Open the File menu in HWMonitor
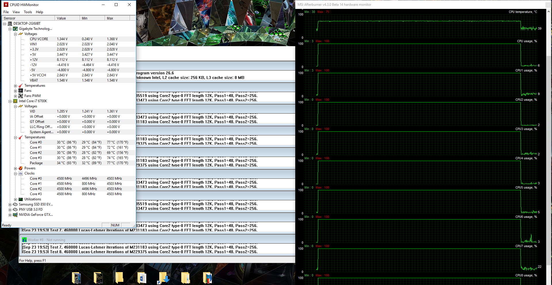 pos(6,12)
